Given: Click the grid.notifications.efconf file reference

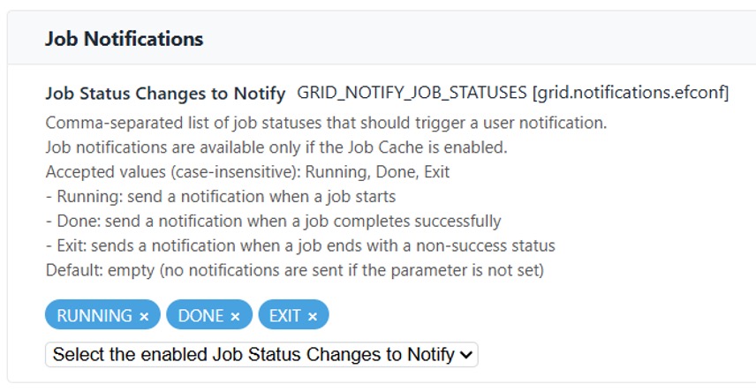Looking at the screenshot, I should pyautogui.click(x=630, y=93).
